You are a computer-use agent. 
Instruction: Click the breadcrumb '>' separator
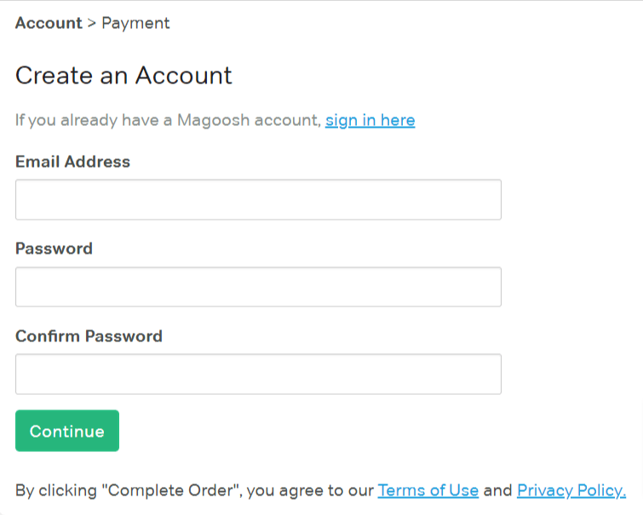[x=92, y=23]
